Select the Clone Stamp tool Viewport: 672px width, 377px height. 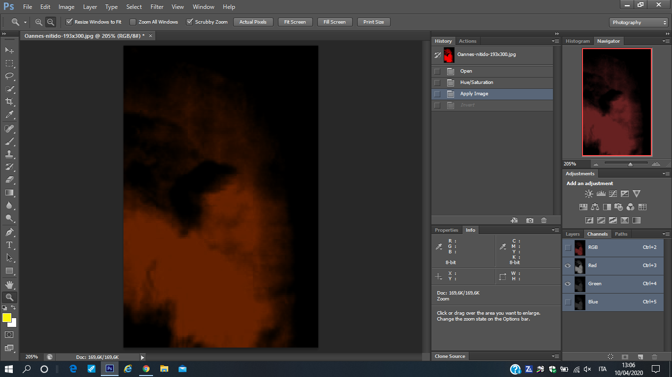9,154
